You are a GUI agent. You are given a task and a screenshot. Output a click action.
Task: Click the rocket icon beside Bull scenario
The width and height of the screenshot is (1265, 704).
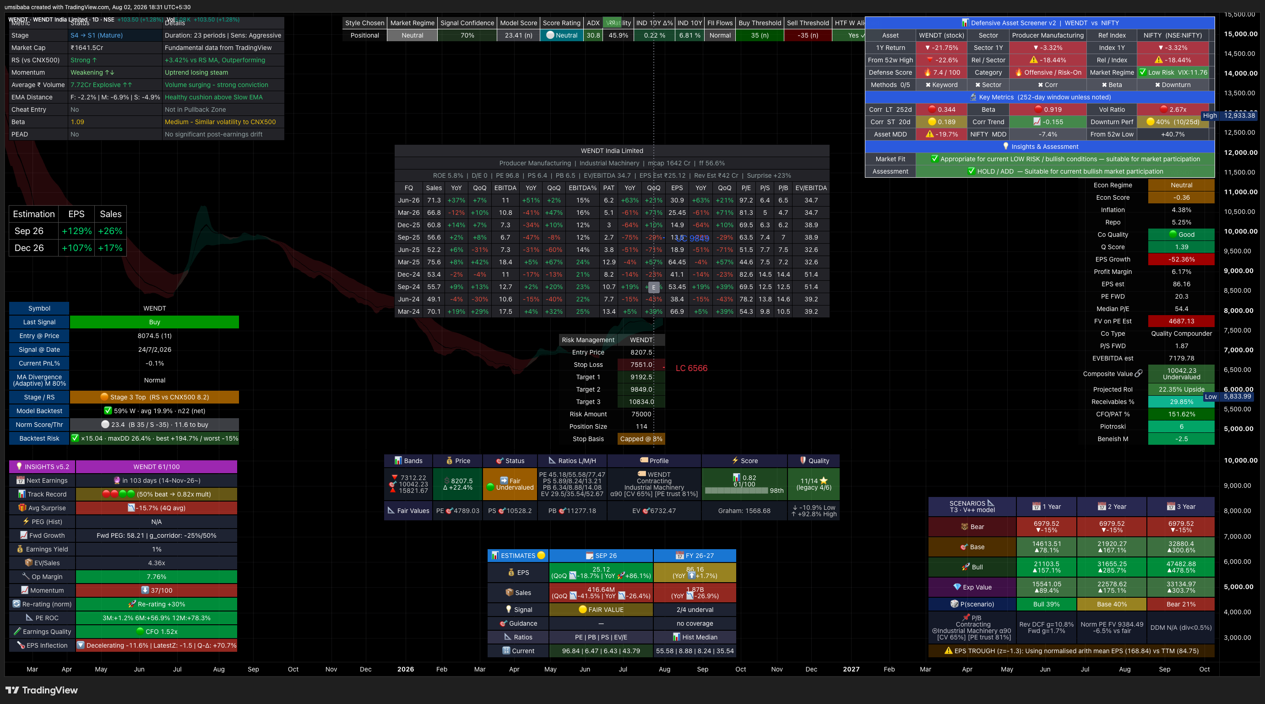click(x=966, y=567)
